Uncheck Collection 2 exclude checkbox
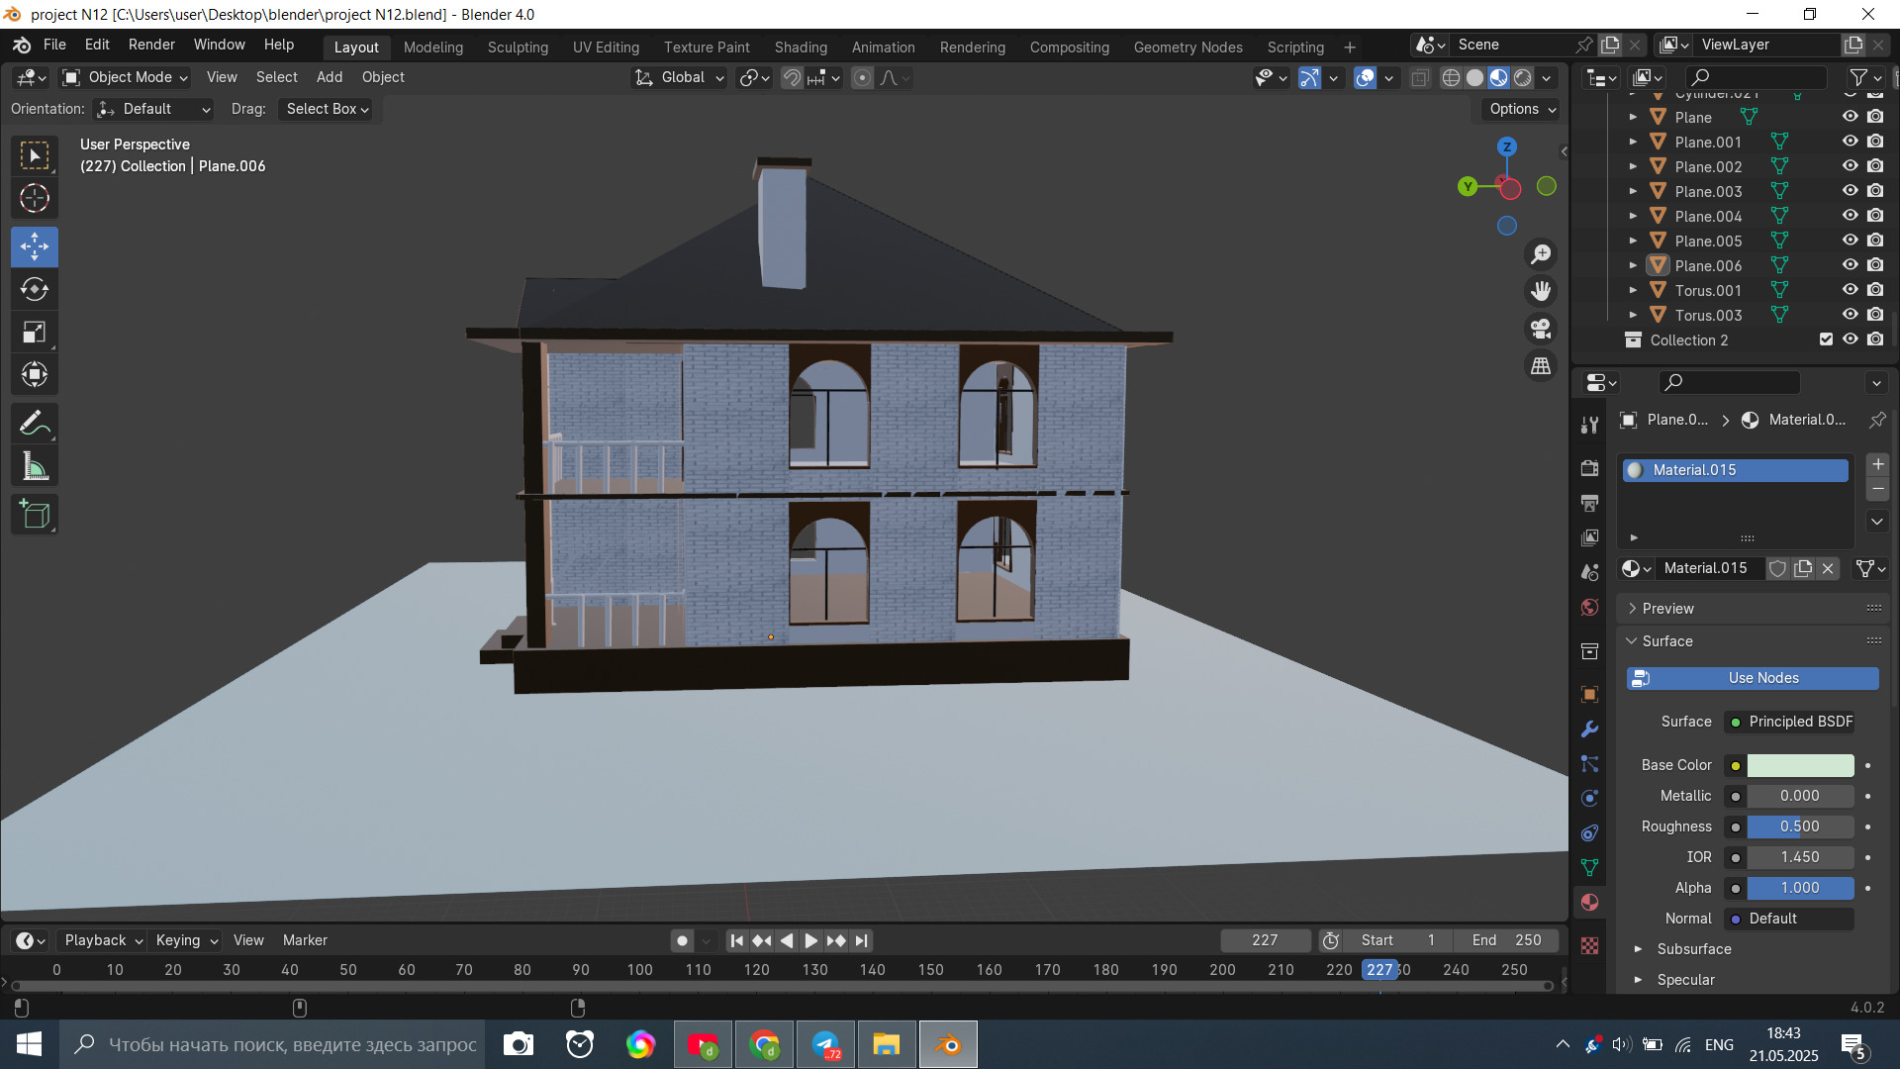Screen dimensions: 1900x1069 coord(1826,340)
